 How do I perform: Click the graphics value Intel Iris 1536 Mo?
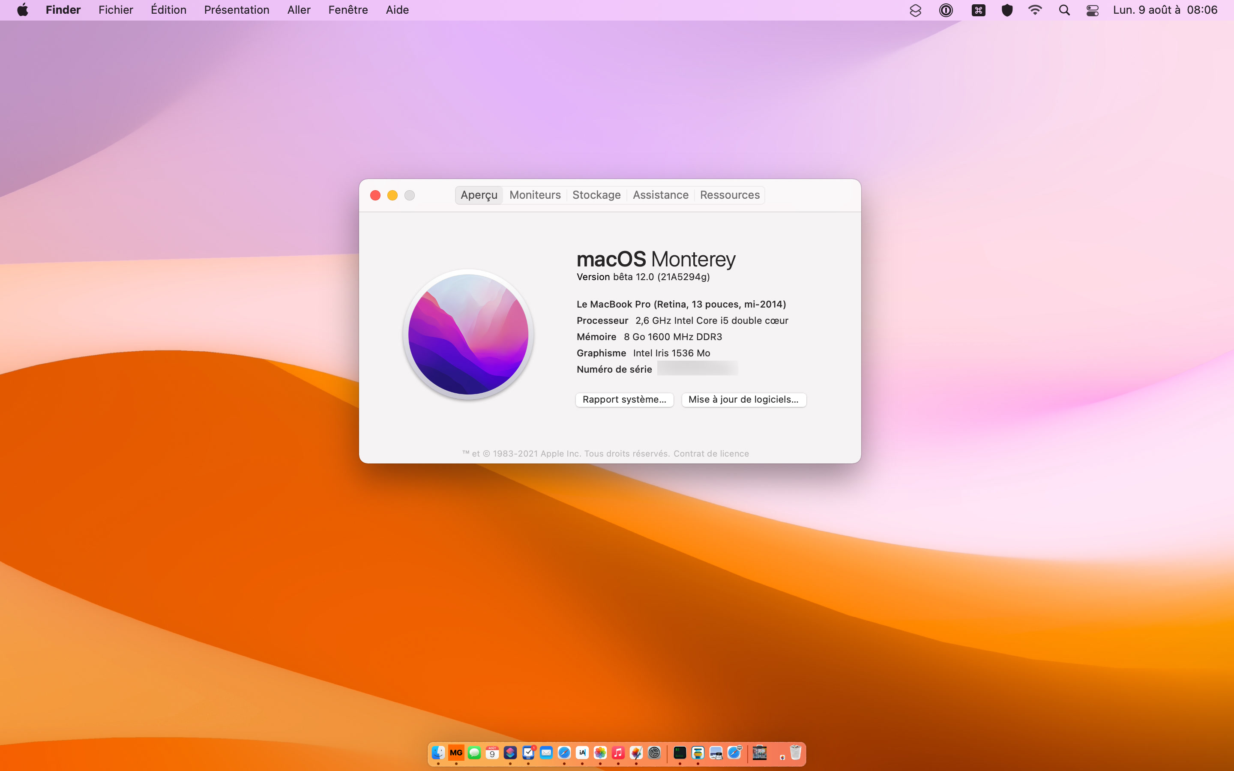pos(671,353)
